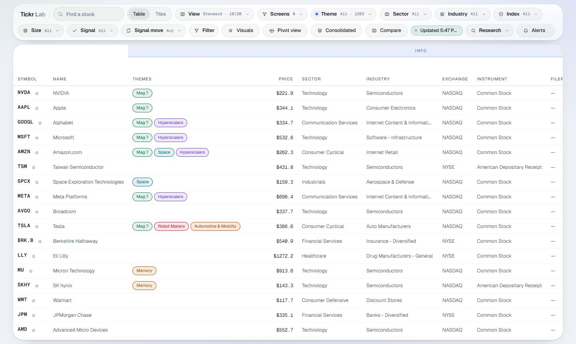Star the MU row
The height and width of the screenshot is (344, 576).
(31, 271)
